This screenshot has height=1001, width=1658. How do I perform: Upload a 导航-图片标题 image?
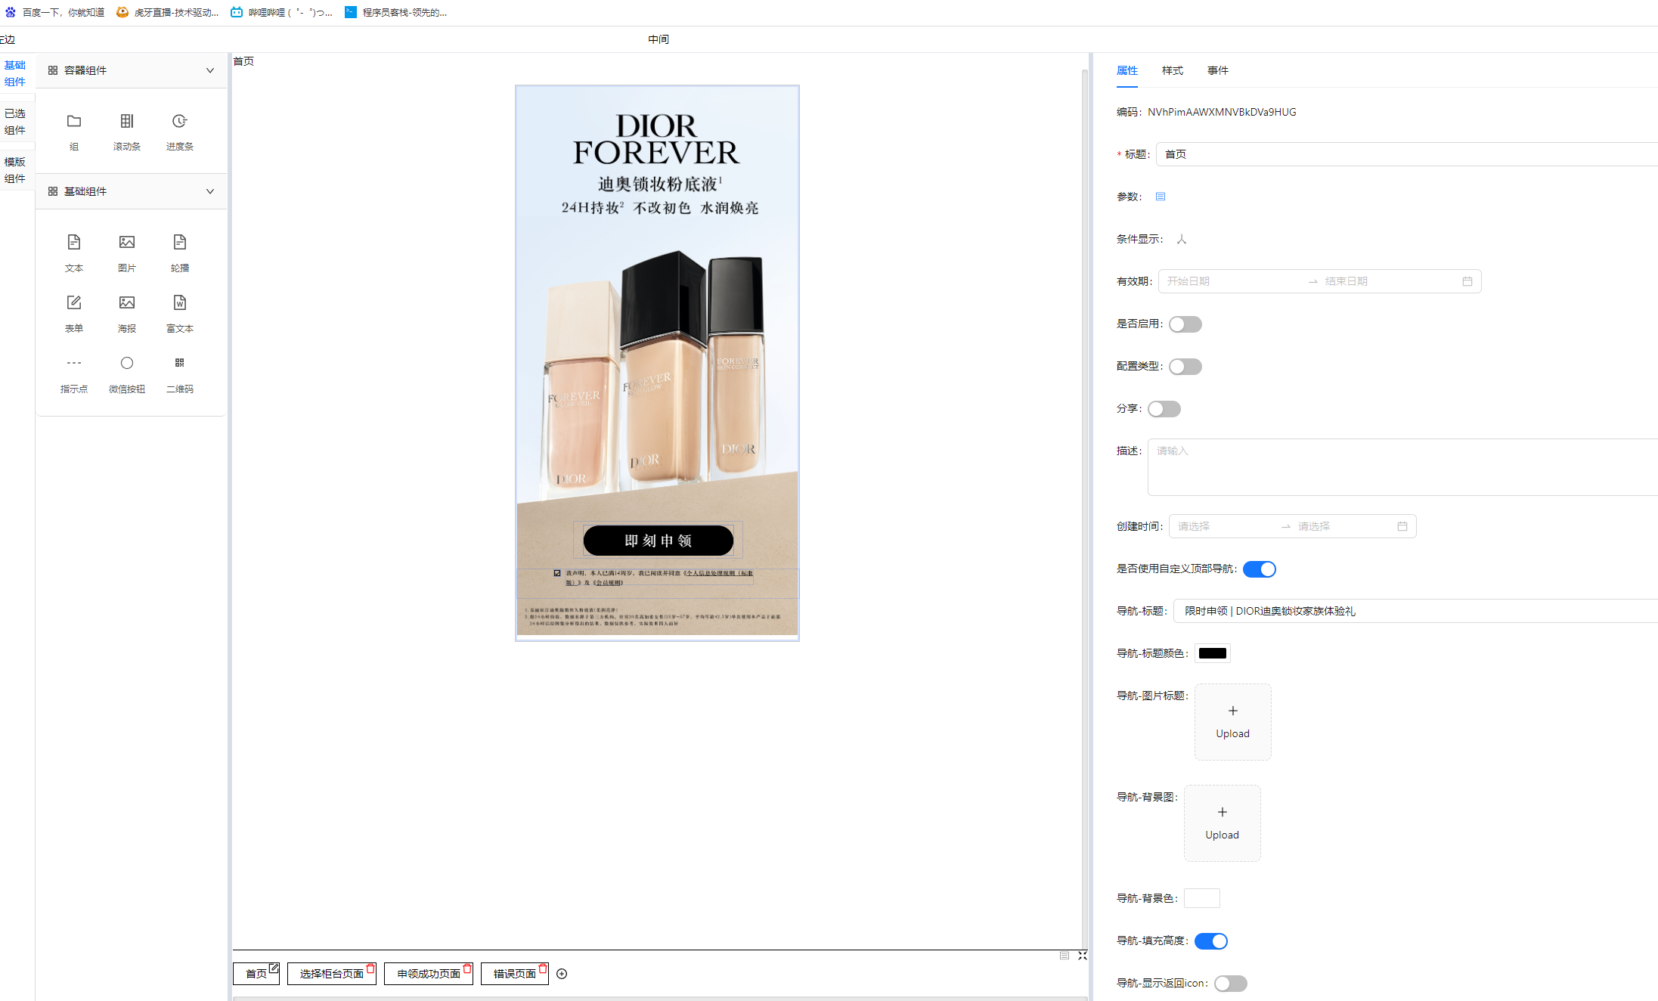click(1232, 722)
